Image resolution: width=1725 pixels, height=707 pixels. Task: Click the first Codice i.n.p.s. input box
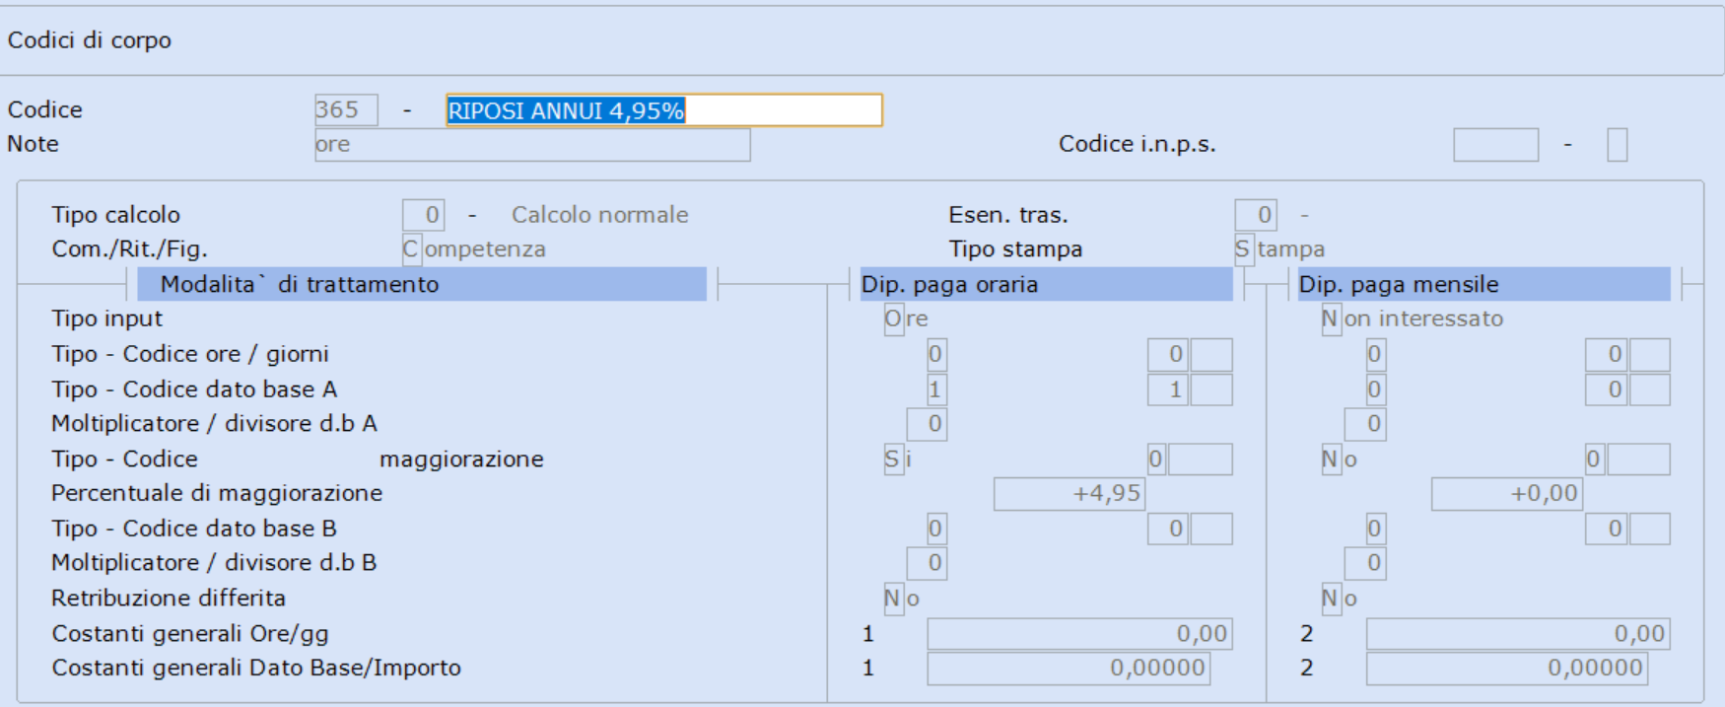click(1495, 145)
